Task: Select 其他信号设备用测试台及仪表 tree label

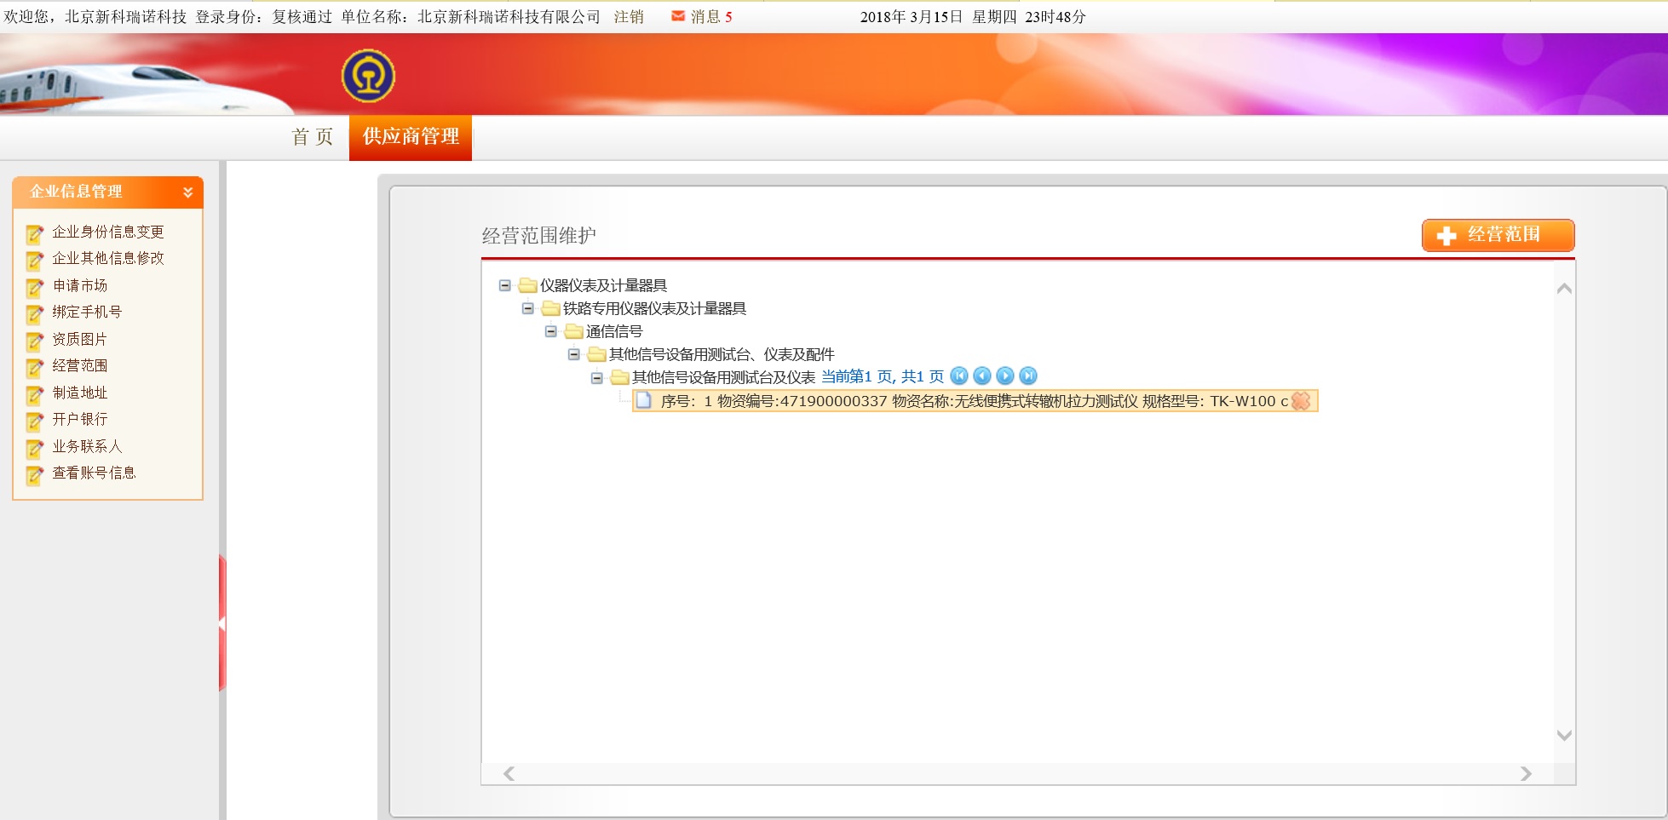Action: tap(723, 377)
